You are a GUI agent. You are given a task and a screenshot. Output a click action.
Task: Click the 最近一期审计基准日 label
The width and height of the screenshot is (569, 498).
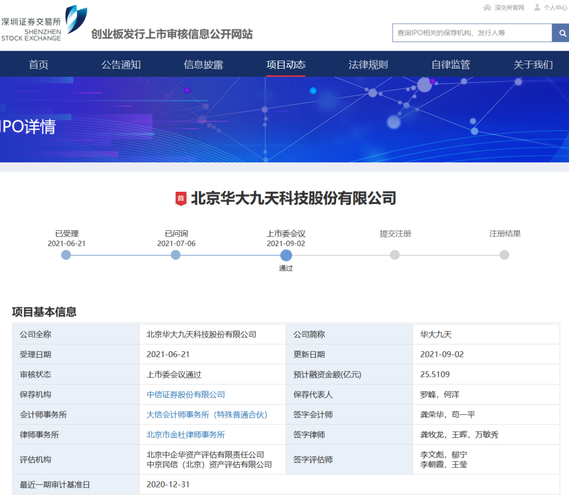click(55, 485)
